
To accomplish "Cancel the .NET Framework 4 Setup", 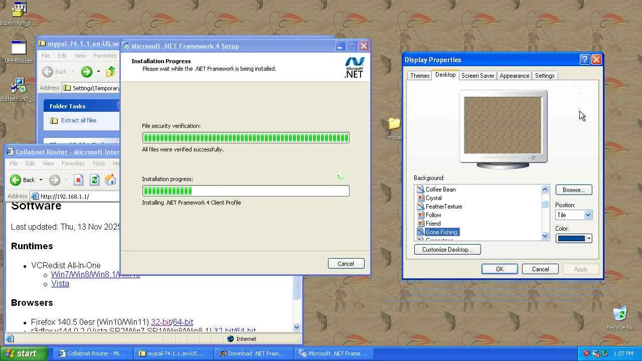I will tap(346, 264).
